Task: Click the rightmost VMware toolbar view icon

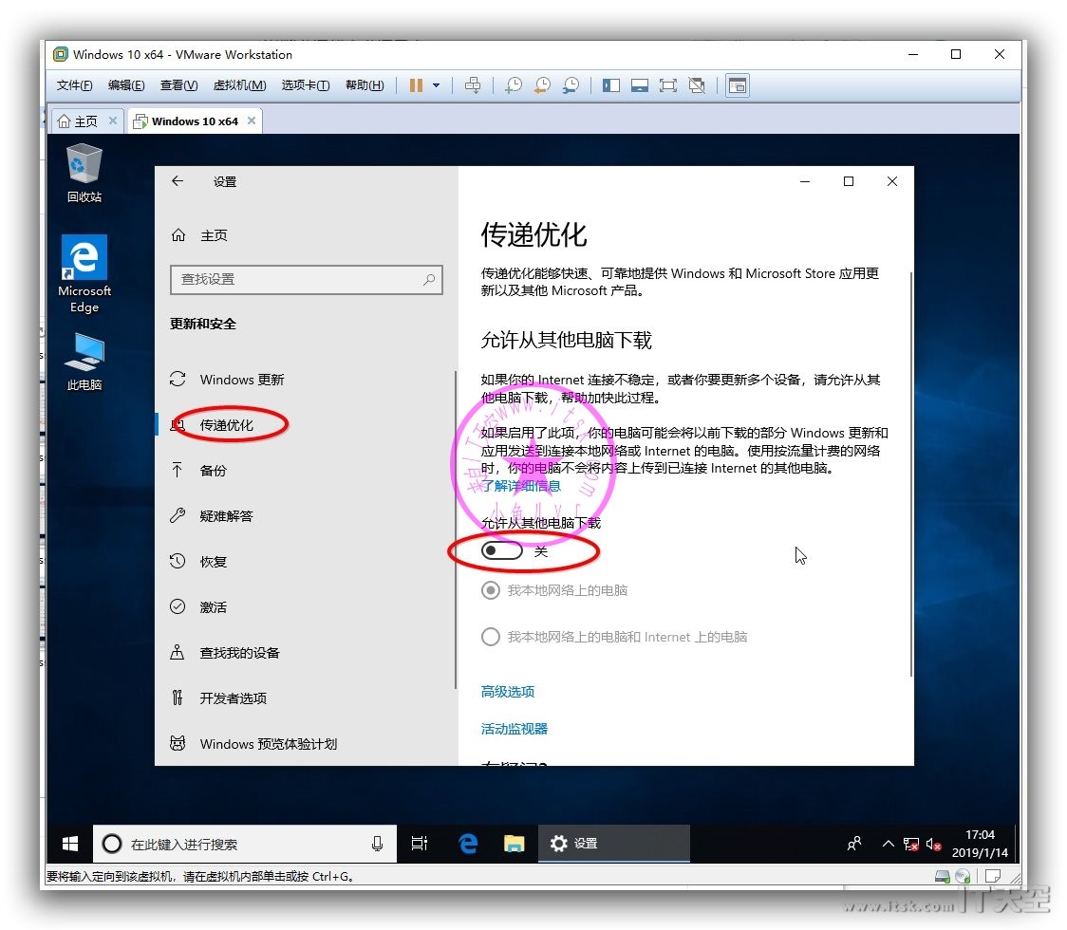Action: tap(738, 85)
